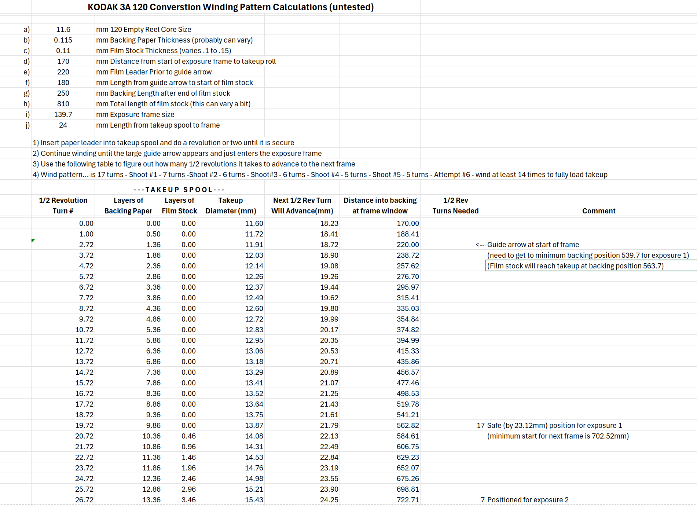Click the 2.72 turn number cell
Screen dimensions: 697x506
tap(86, 245)
